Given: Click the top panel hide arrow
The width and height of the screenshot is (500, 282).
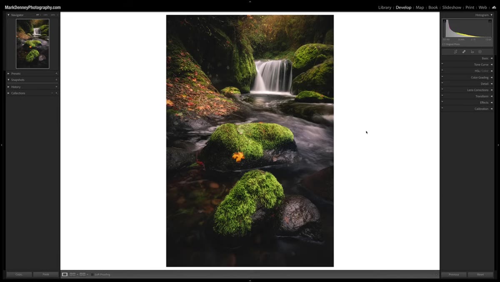Looking at the screenshot, I should 250,2.
